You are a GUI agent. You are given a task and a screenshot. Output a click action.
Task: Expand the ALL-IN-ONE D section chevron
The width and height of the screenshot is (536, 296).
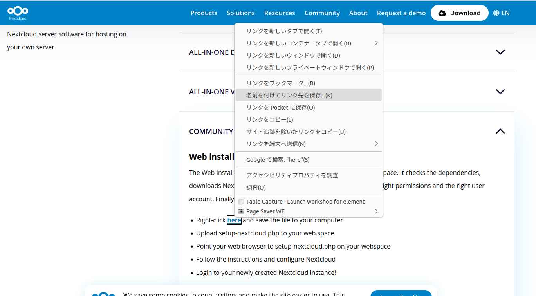coord(500,52)
